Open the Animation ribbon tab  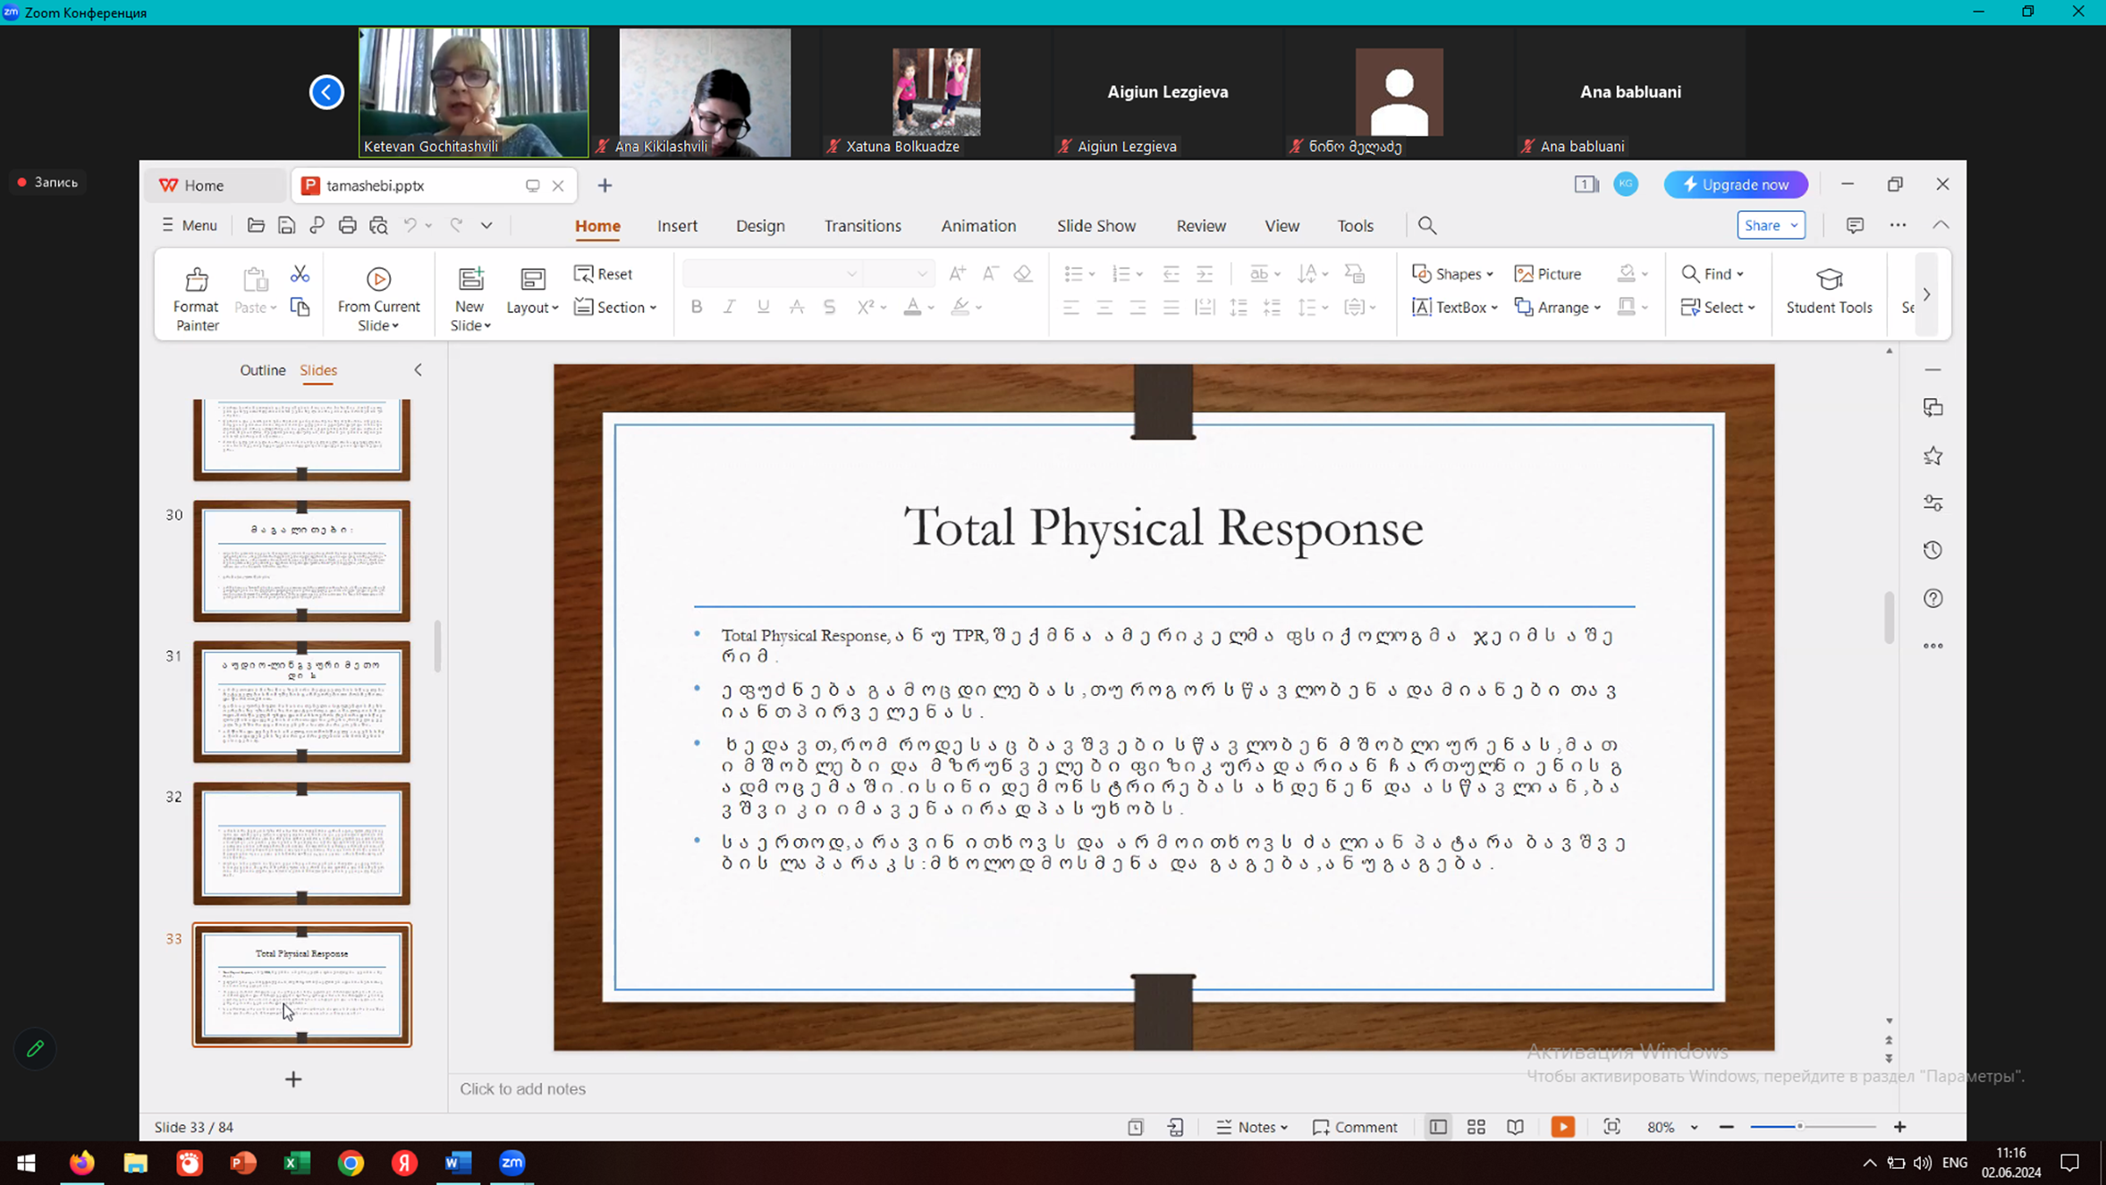(978, 225)
